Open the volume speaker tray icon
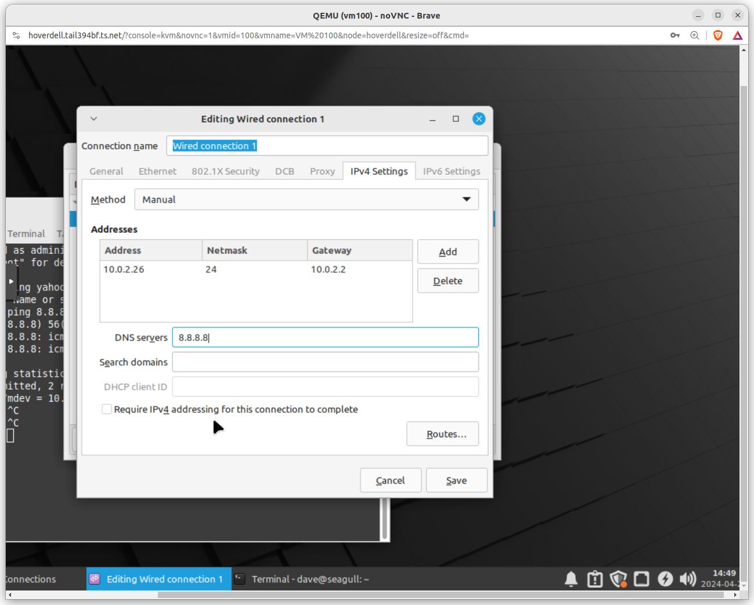Image resolution: width=754 pixels, height=605 pixels. click(688, 579)
